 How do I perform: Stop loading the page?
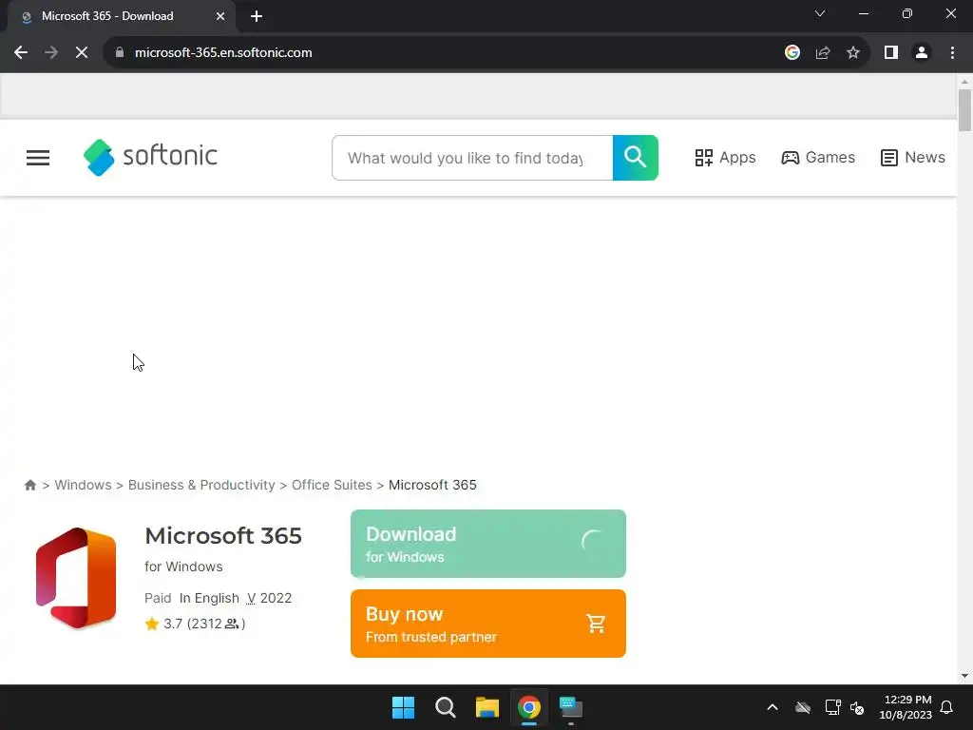[82, 53]
